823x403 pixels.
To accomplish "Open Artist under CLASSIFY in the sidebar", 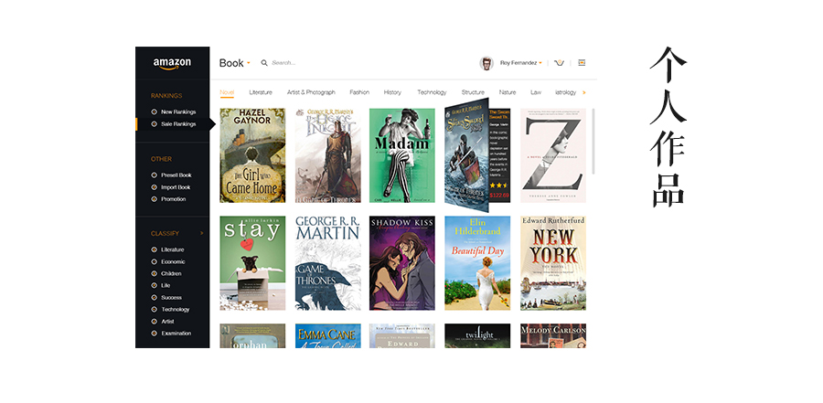I will point(167,321).
